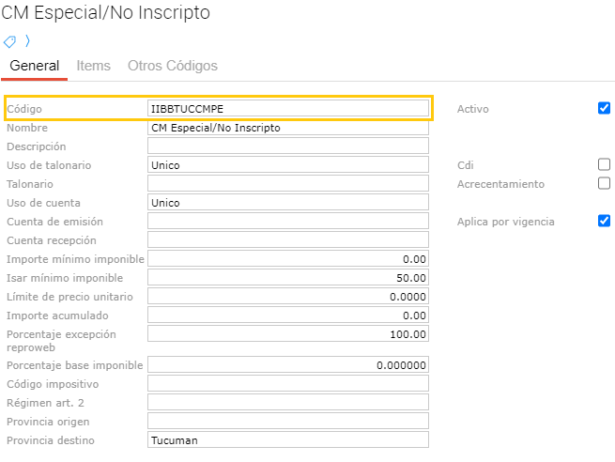Switch to the Items tab
This screenshot has width=615, height=462.
pyautogui.click(x=93, y=66)
